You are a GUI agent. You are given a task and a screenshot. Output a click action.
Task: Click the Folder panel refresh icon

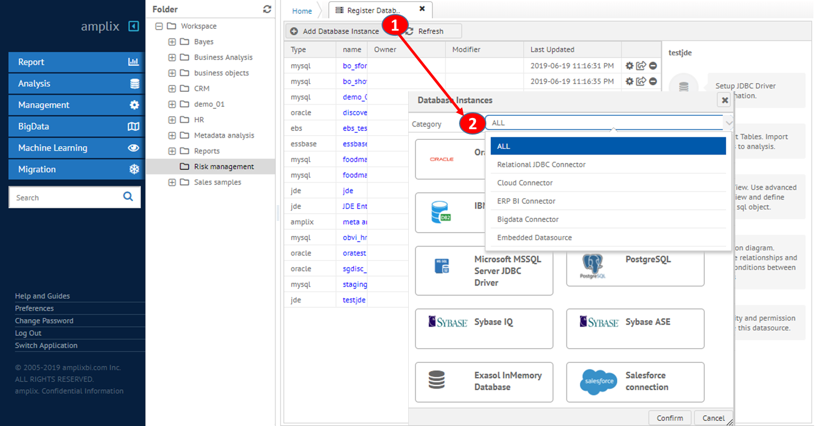coord(267,9)
